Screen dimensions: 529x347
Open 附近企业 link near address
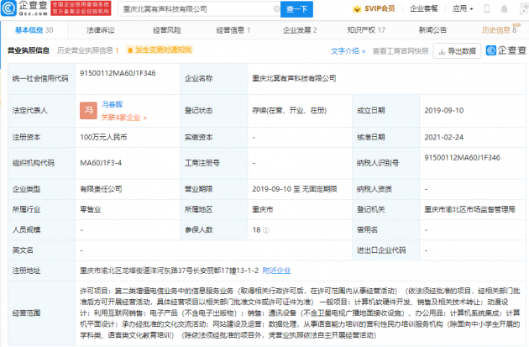[x=276, y=271]
